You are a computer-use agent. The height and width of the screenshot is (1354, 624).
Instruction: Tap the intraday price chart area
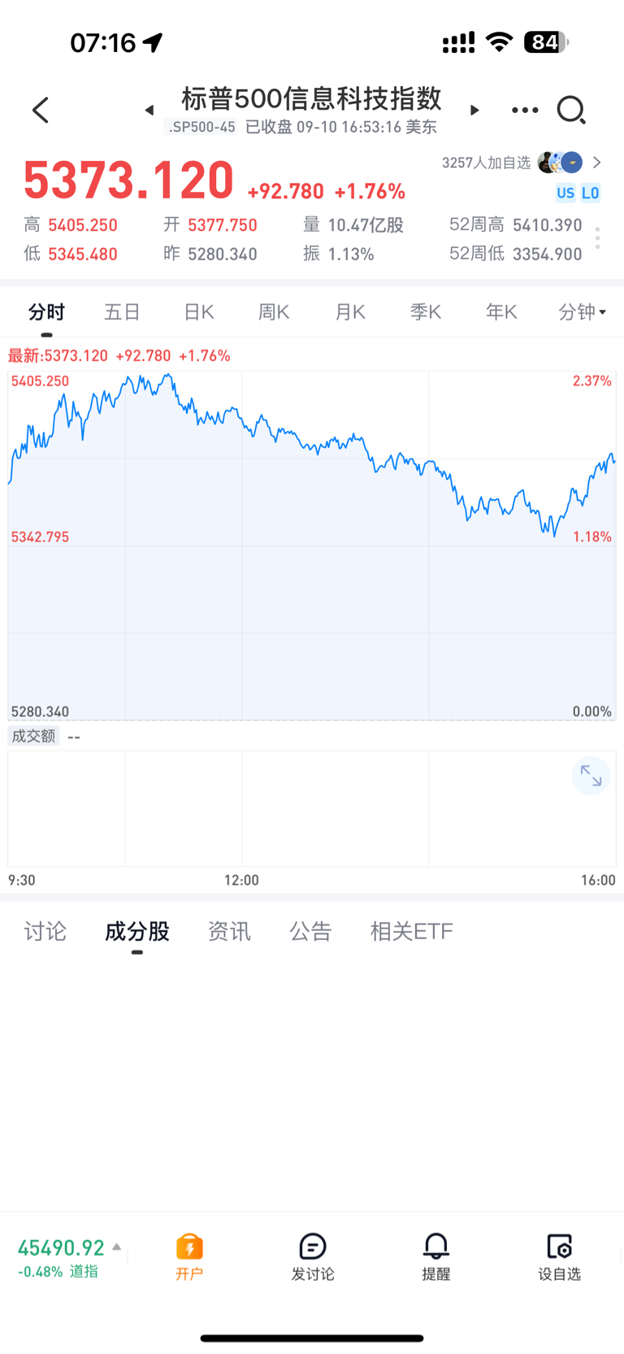click(312, 545)
